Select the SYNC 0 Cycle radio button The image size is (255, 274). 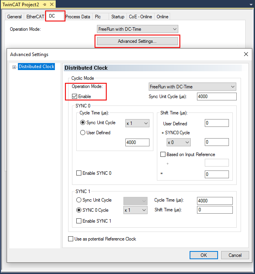pos(79,210)
